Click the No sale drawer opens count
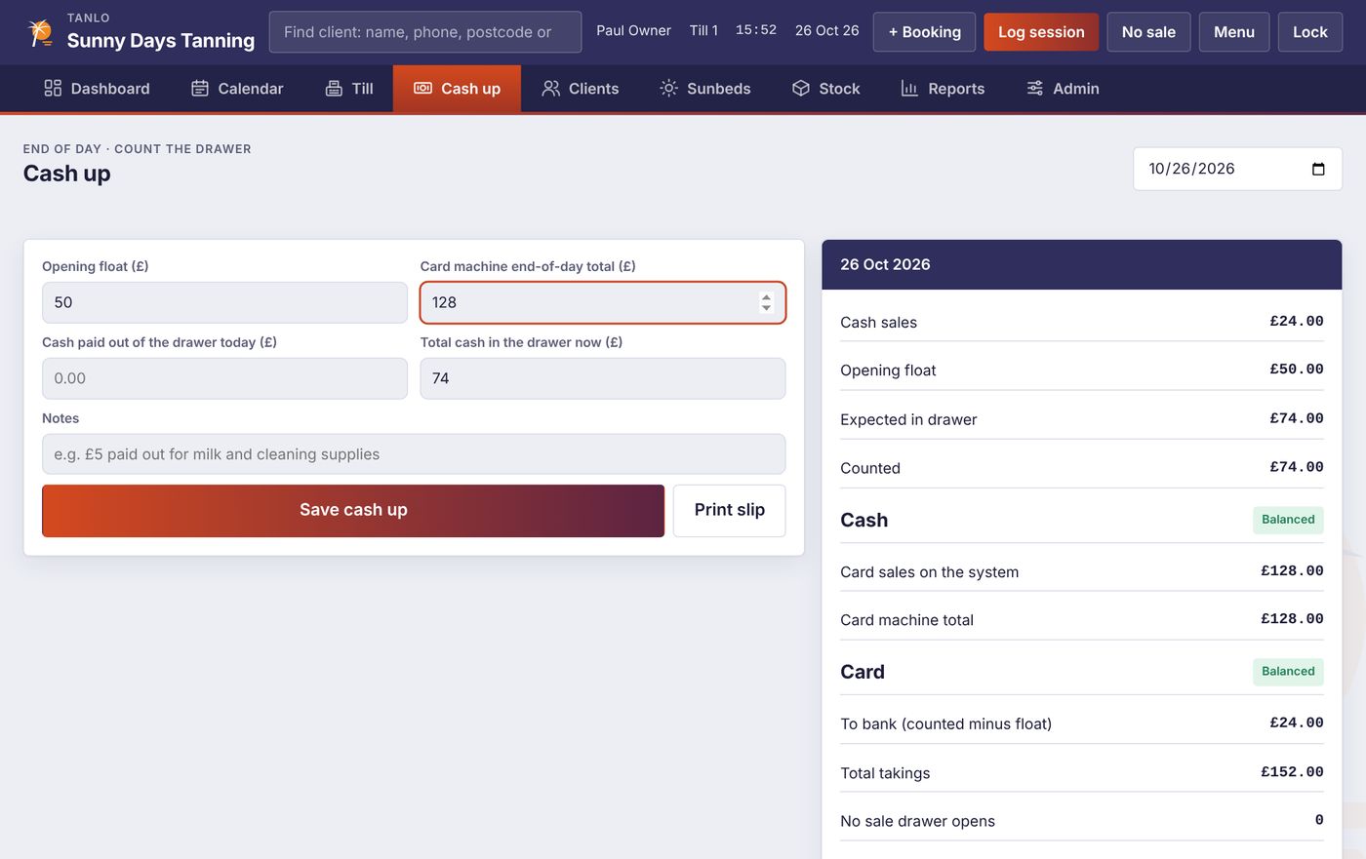 1319,820
